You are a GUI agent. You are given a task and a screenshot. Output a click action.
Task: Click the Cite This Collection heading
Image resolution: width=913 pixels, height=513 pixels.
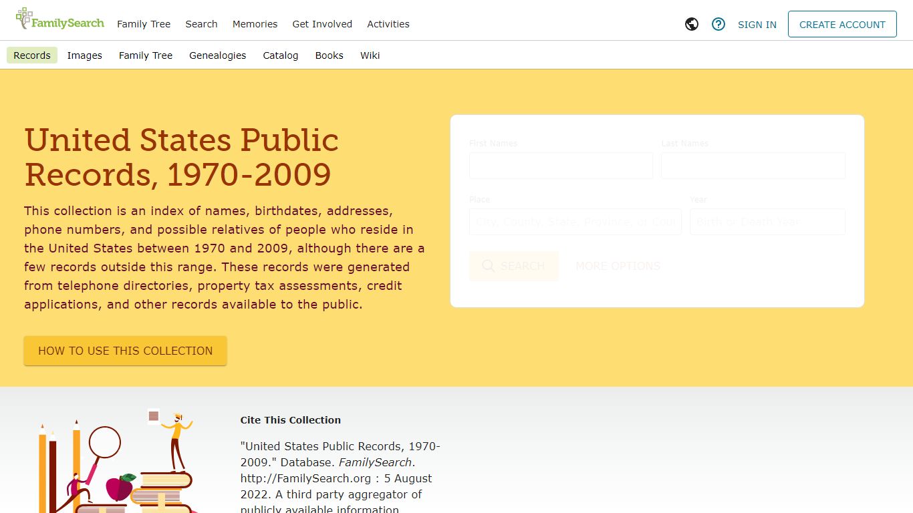[x=291, y=420]
